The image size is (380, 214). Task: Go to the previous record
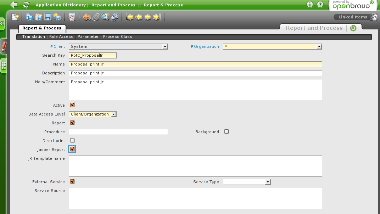139,17
